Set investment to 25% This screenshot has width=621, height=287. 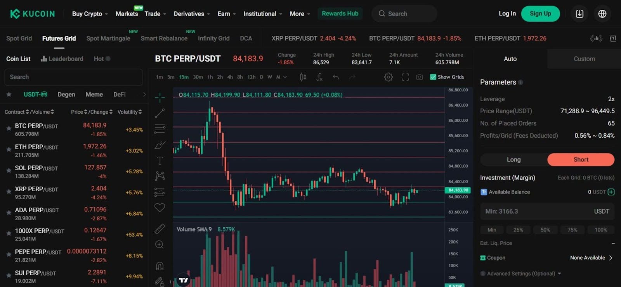coord(518,230)
